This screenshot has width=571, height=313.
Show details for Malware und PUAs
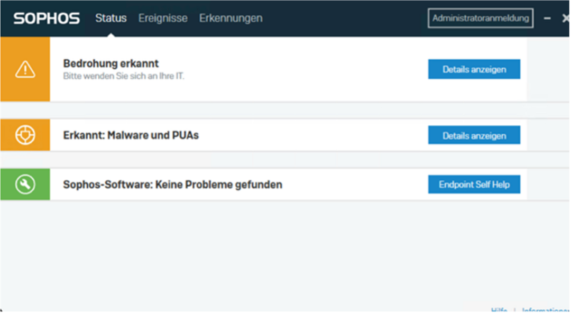pos(474,135)
